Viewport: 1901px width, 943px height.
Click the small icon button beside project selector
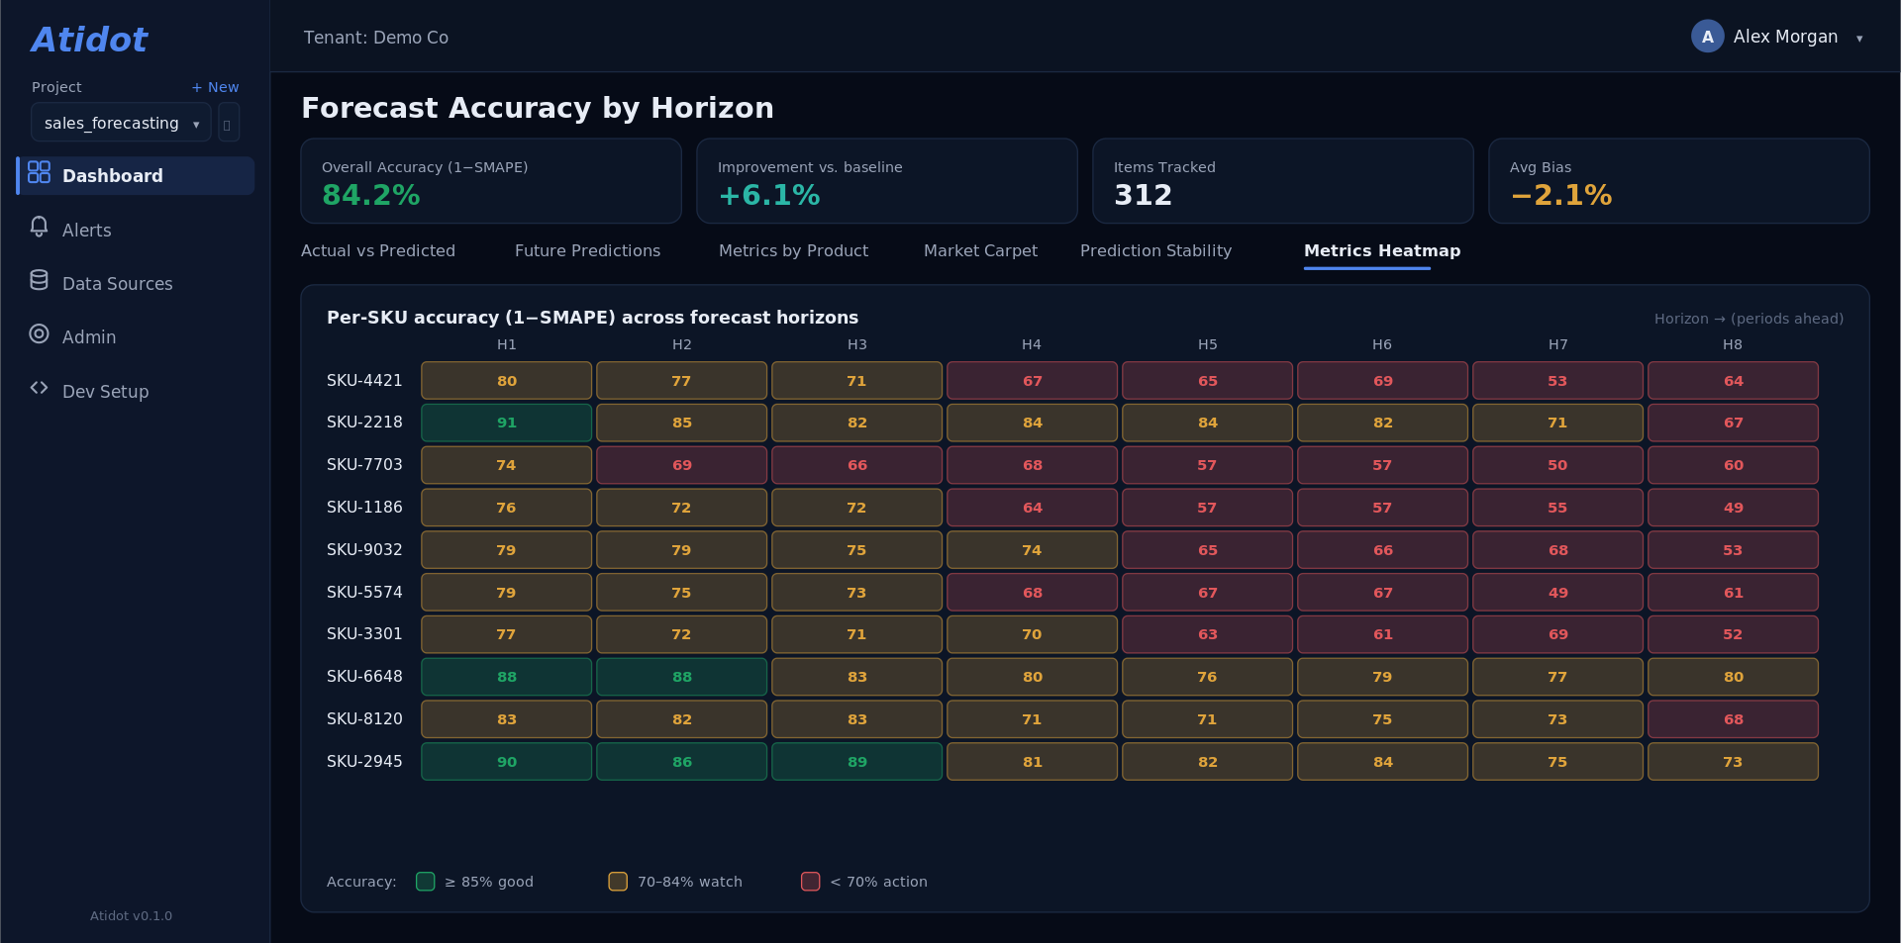tap(228, 123)
